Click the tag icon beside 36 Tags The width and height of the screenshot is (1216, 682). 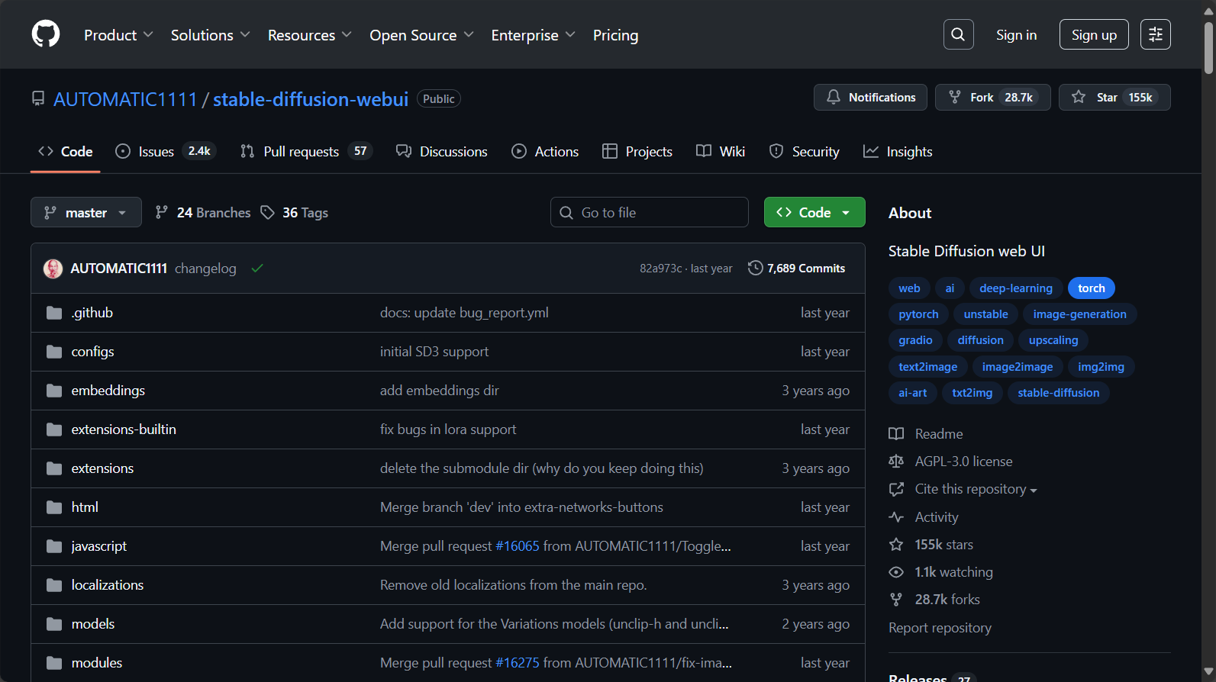tap(267, 213)
